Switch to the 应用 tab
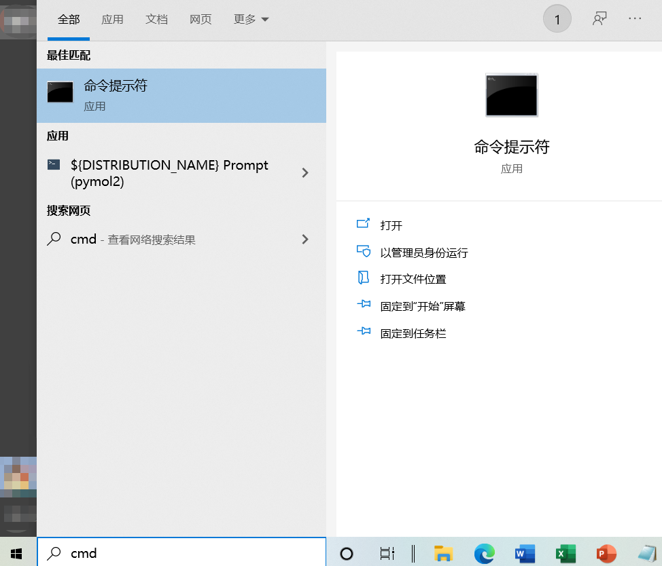The image size is (662, 566). [x=113, y=19]
